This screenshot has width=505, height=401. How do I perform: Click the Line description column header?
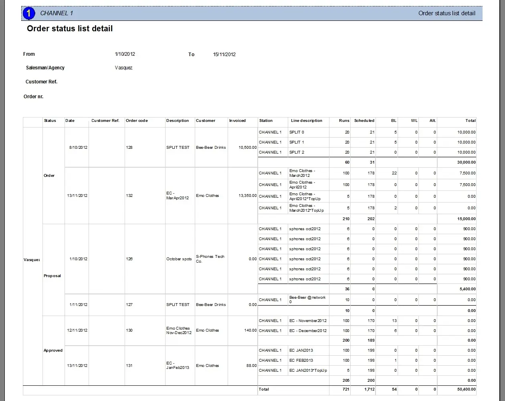click(x=306, y=121)
